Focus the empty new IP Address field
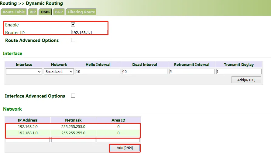 pos(28,139)
